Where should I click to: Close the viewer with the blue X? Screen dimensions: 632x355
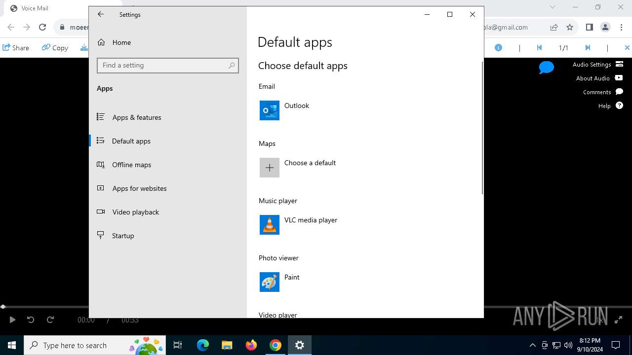click(627, 48)
